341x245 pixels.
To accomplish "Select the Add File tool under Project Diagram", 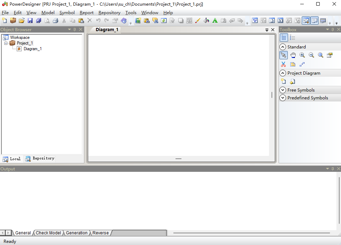I will point(293,82).
